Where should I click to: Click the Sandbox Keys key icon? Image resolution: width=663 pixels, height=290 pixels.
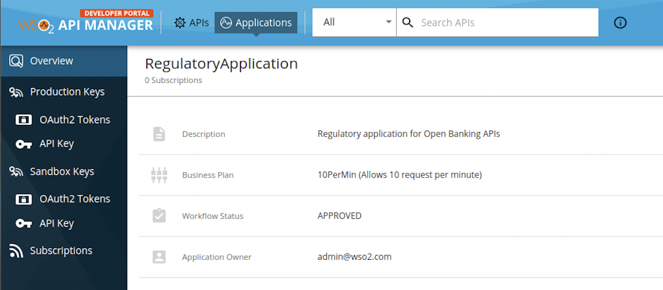16,172
